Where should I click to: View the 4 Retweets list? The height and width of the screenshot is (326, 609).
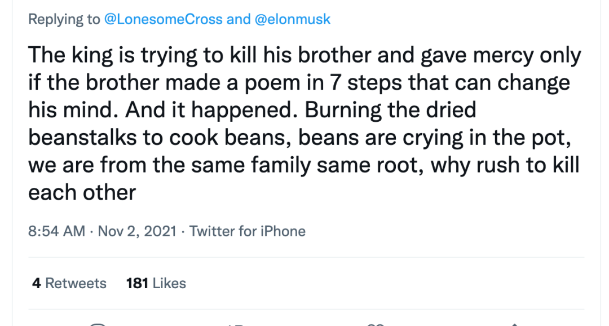pyautogui.click(x=69, y=283)
